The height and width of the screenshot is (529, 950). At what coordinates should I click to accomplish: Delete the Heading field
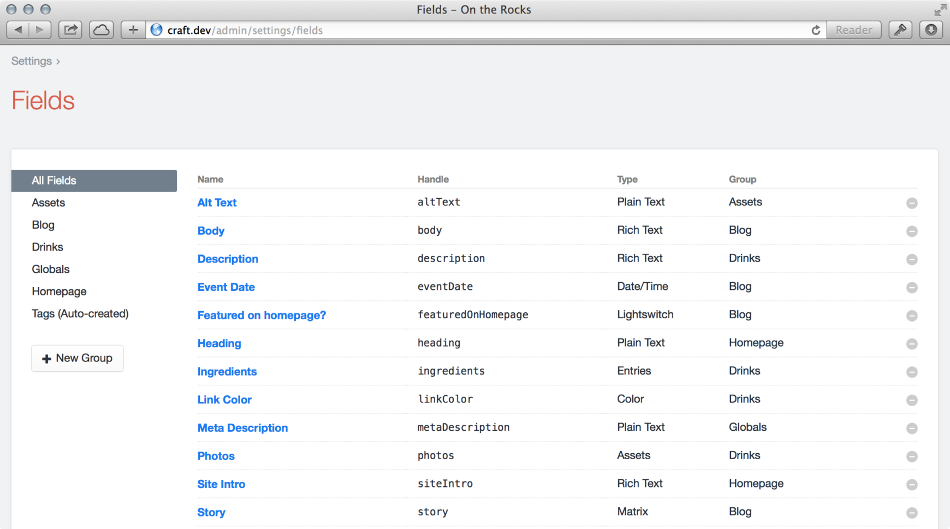tap(912, 344)
